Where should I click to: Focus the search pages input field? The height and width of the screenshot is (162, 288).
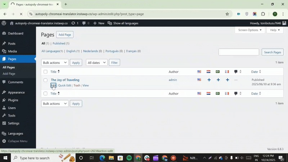[x=239, y=52]
